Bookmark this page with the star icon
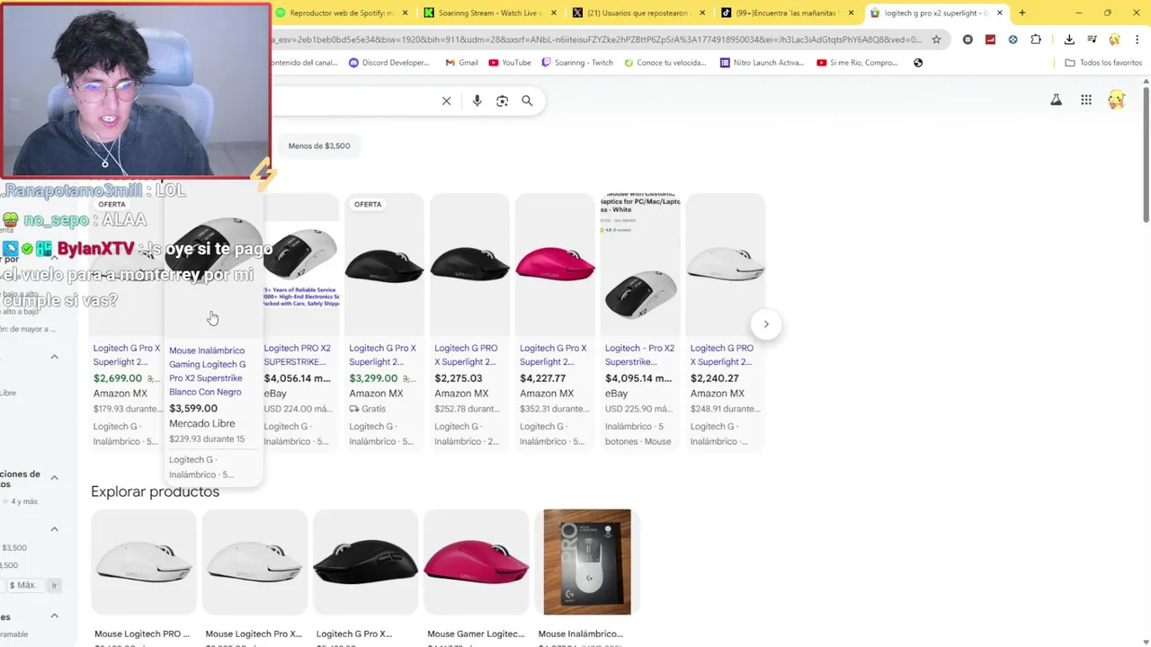Image resolution: width=1151 pixels, height=647 pixels. pos(936,40)
